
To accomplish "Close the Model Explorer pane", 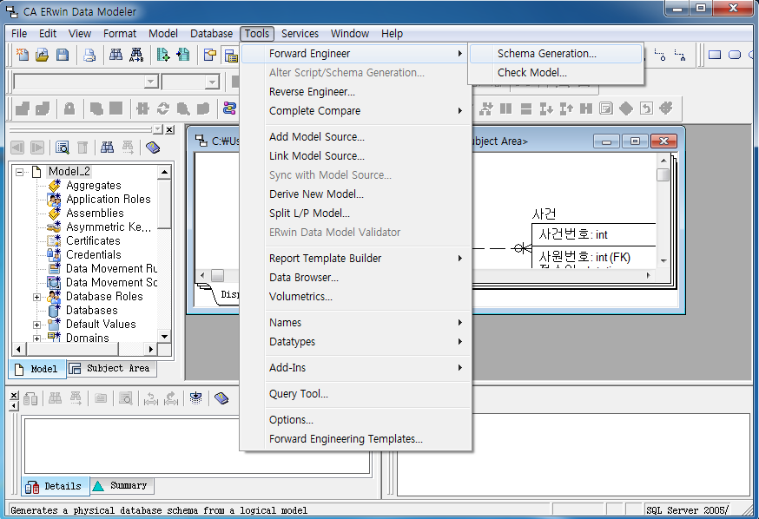I will tap(169, 129).
